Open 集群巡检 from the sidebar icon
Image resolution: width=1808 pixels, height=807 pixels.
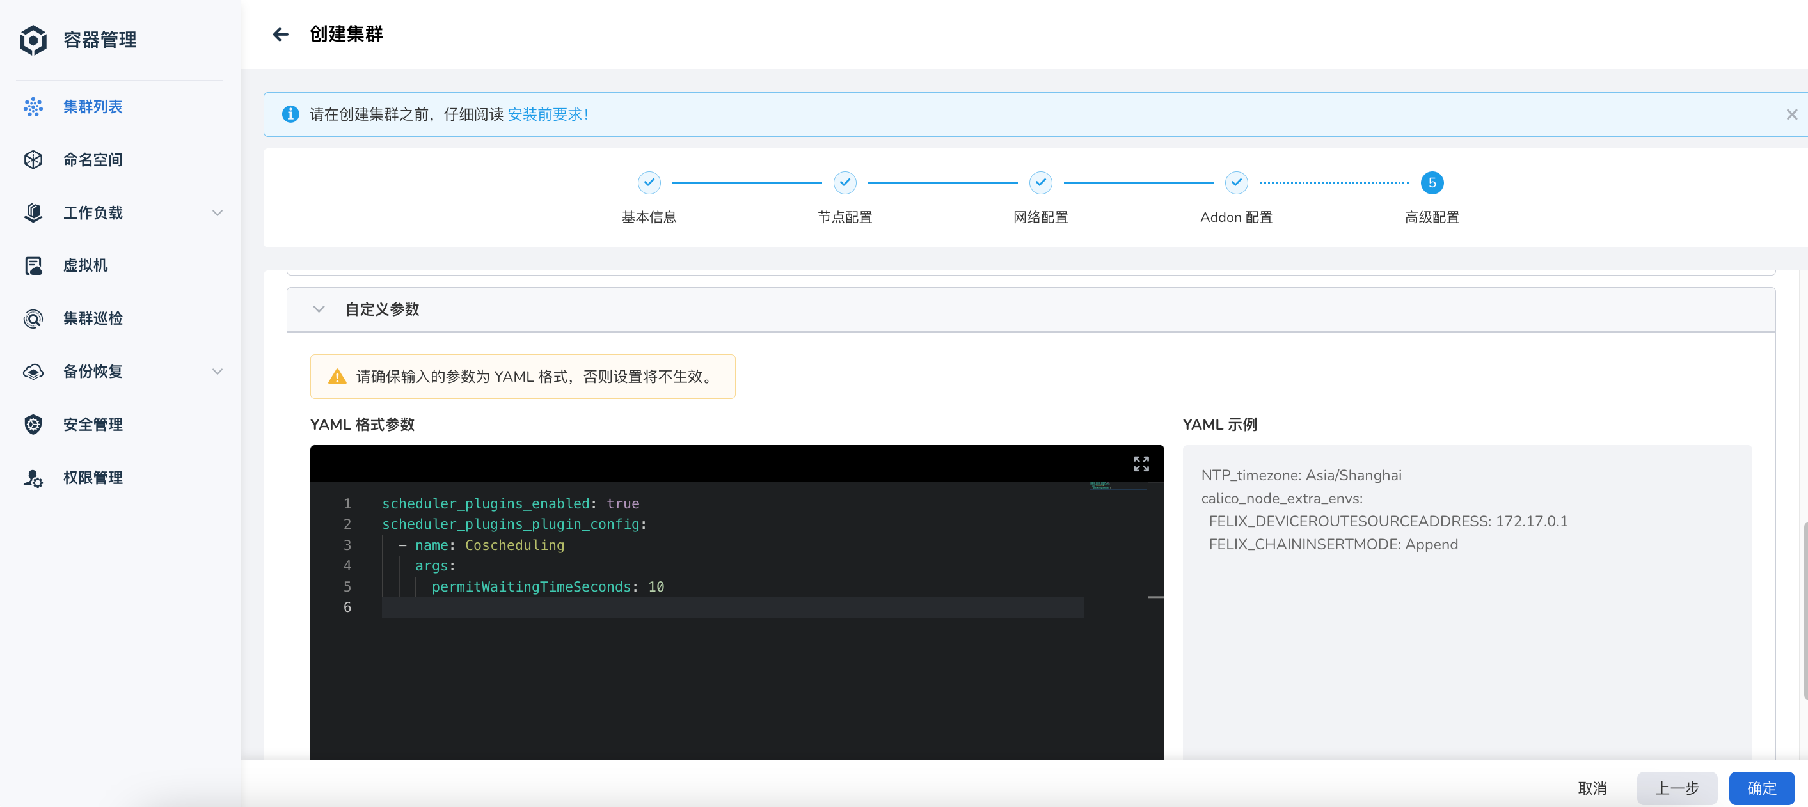tap(32, 318)
